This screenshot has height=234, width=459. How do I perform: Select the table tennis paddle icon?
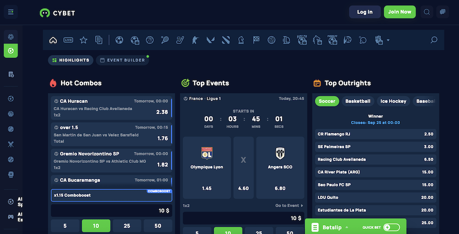[362, 40]
